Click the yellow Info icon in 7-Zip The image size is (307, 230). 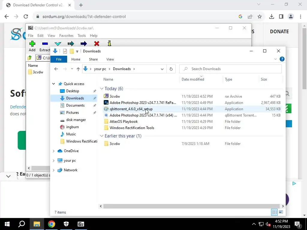(x=109, y=43)
